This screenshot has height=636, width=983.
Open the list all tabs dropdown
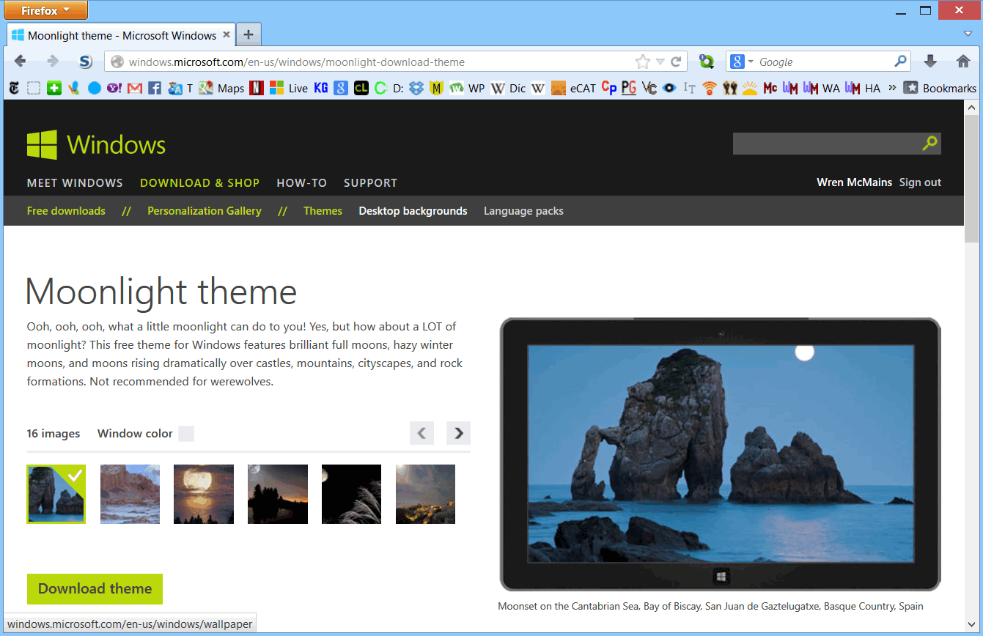coord(968,34)
